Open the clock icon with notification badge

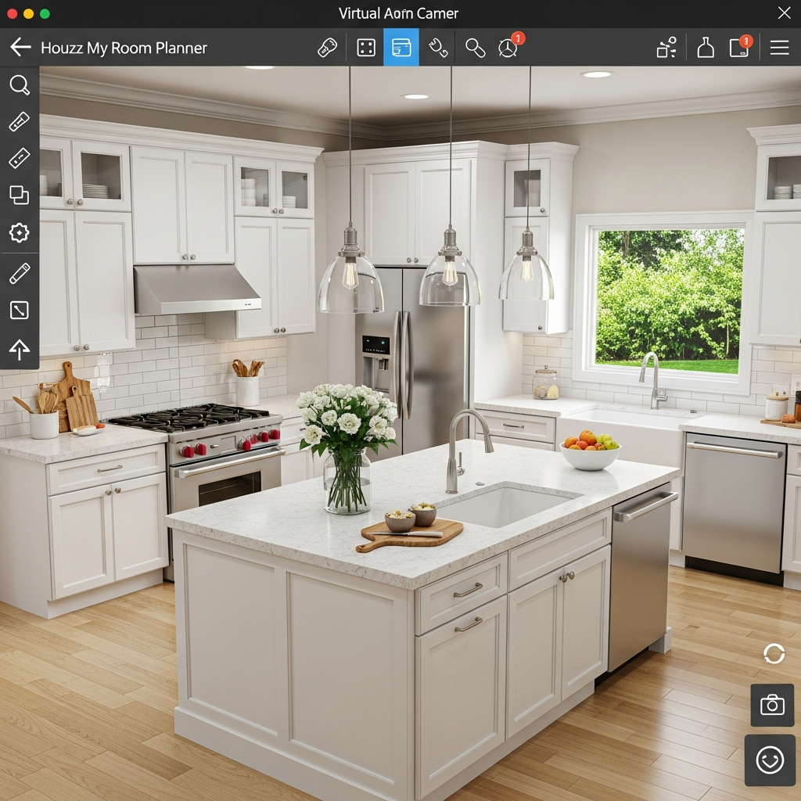tap(508, 48)
